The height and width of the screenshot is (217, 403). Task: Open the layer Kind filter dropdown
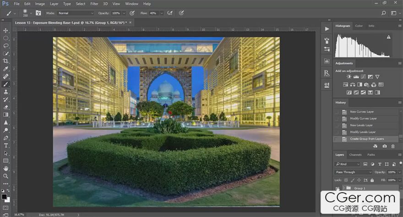pos(348,164)
